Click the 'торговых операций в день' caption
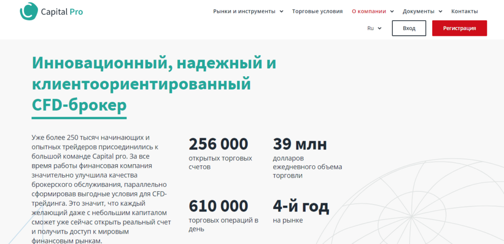This screenshot has width=504, height=244. coord(223,225)
